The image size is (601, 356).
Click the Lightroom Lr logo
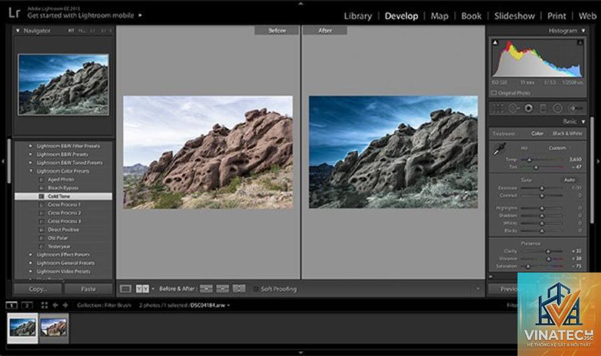tap(14, 13)
